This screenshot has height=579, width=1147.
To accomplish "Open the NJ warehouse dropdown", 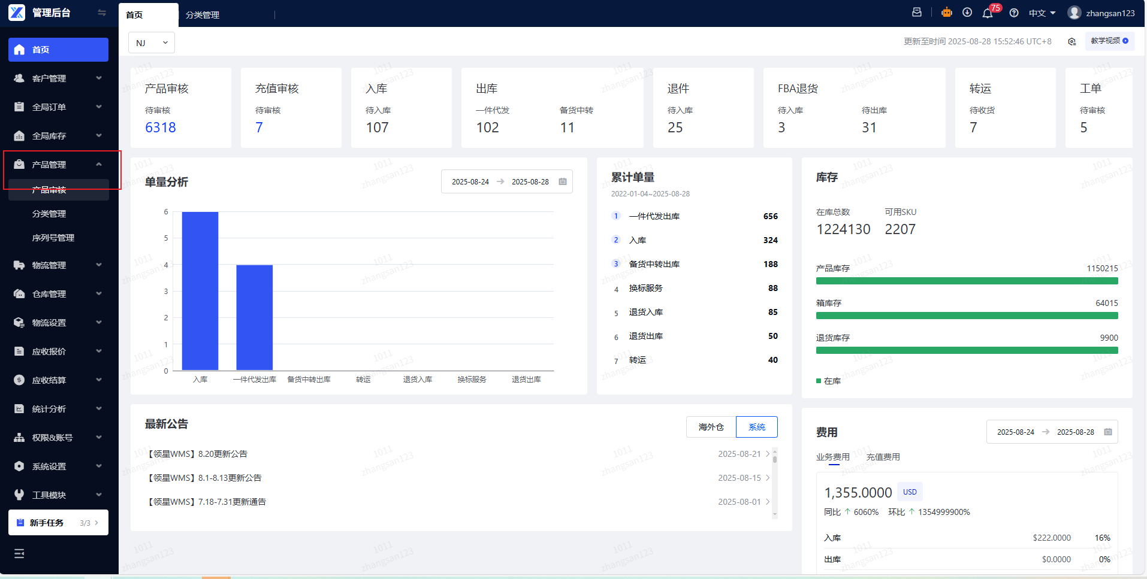I will pos(152,43).
